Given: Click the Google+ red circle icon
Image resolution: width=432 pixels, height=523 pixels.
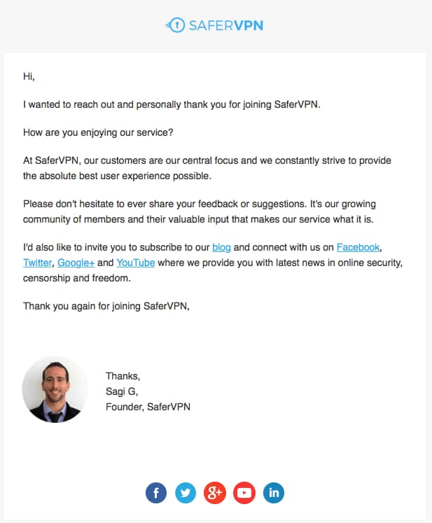Looking at the screenshot, I should [215, 493].
